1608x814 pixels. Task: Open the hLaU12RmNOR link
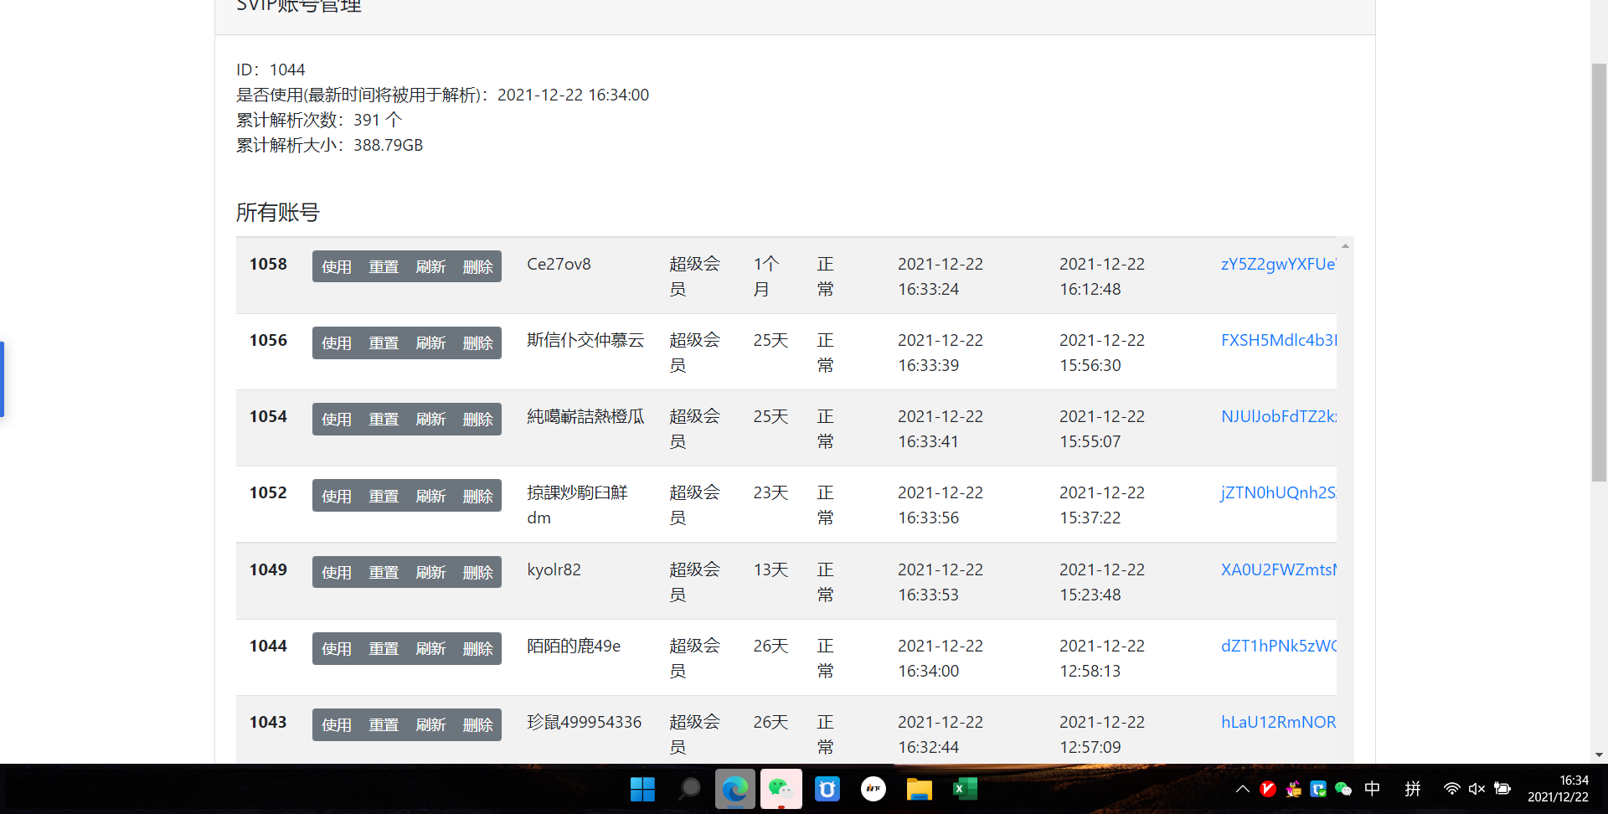click(x=1279, y=722)
